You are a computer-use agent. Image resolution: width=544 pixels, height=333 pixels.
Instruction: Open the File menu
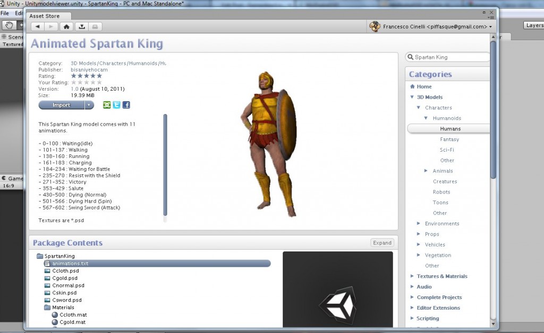coord(5,12)
